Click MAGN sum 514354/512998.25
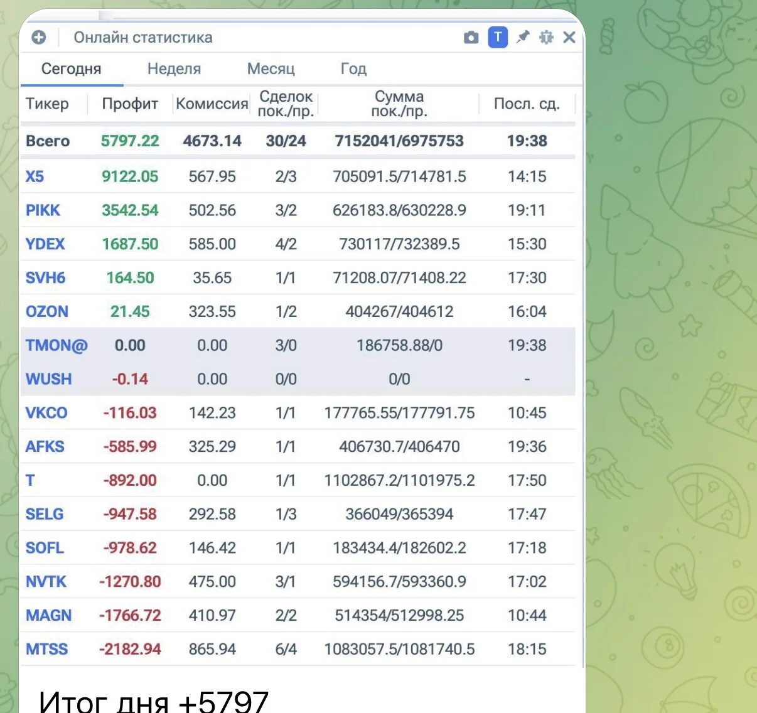This screenshot has height=713, width=757. pyautogui.click(x=399, y=616)
